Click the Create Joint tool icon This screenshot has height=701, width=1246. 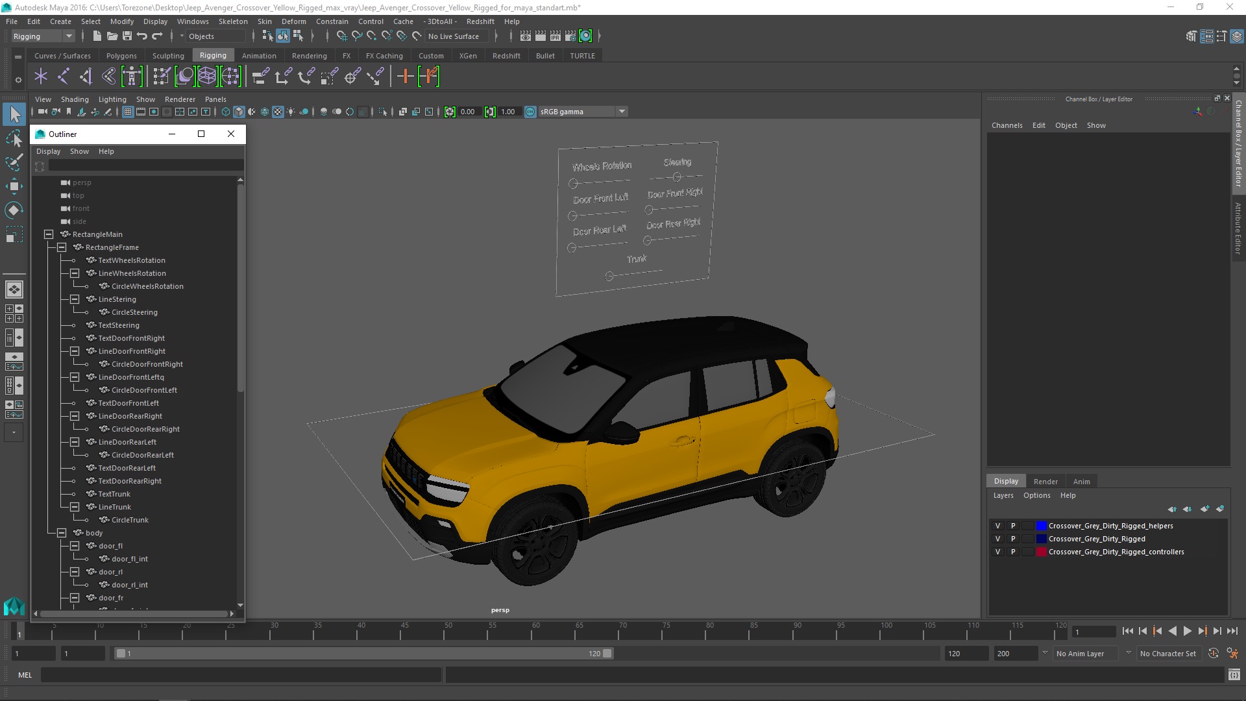pyautogui.click(x=63, y=77)
